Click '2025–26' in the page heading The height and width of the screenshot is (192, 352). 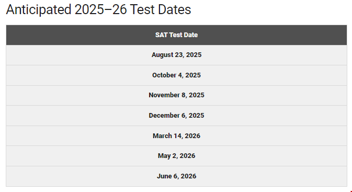coord(100,9)
